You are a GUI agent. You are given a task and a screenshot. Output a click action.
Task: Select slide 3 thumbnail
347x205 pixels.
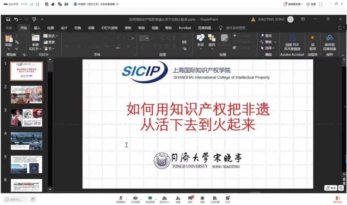tap(26, 118)
